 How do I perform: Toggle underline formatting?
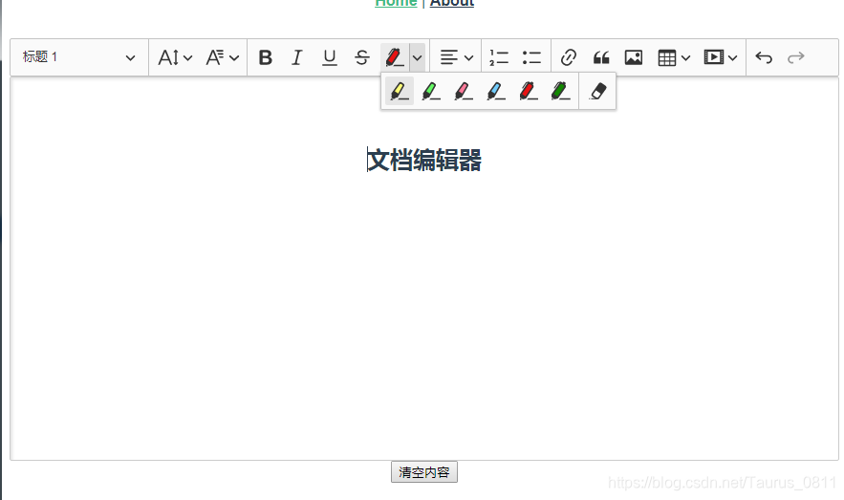coord(330,57)
